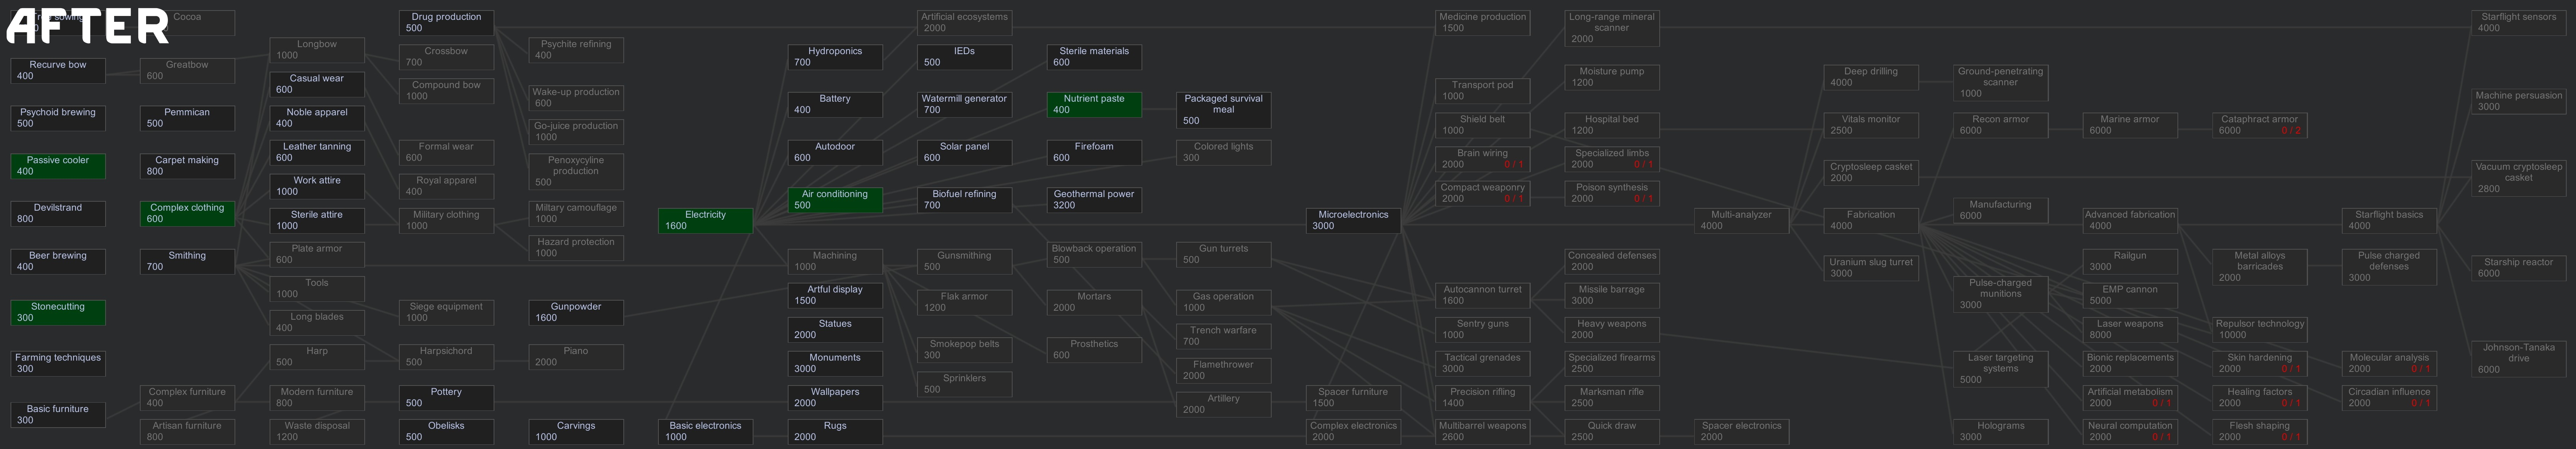Click the Geothermal power node

(x=1094, y=200)
